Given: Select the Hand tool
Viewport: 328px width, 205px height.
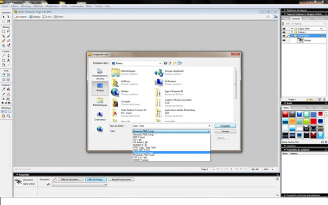Looking at the screenshot, I should pyautogui.click(x=4, y=116).
